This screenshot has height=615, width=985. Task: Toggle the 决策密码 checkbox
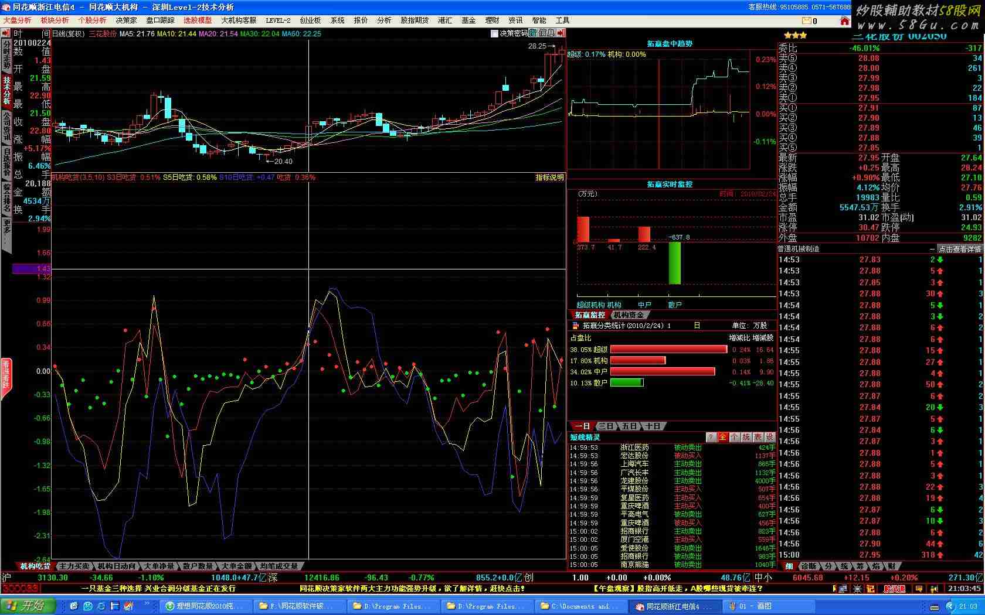click(x=494, y=33)
